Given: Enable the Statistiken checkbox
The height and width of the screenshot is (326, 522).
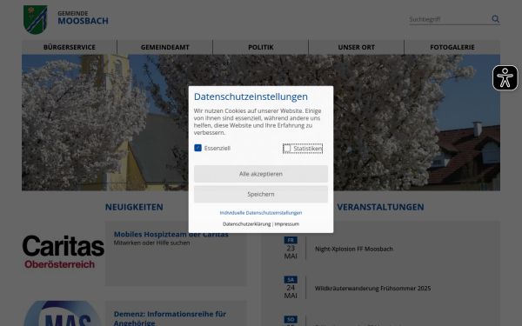Looking at the screenshot, I should 287,148.
